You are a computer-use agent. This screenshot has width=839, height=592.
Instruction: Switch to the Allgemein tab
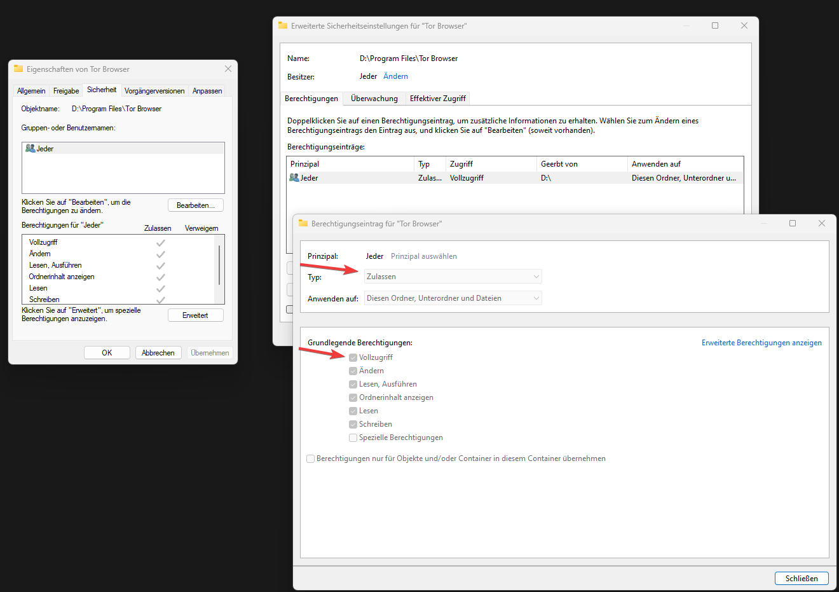tap(31, 91)
